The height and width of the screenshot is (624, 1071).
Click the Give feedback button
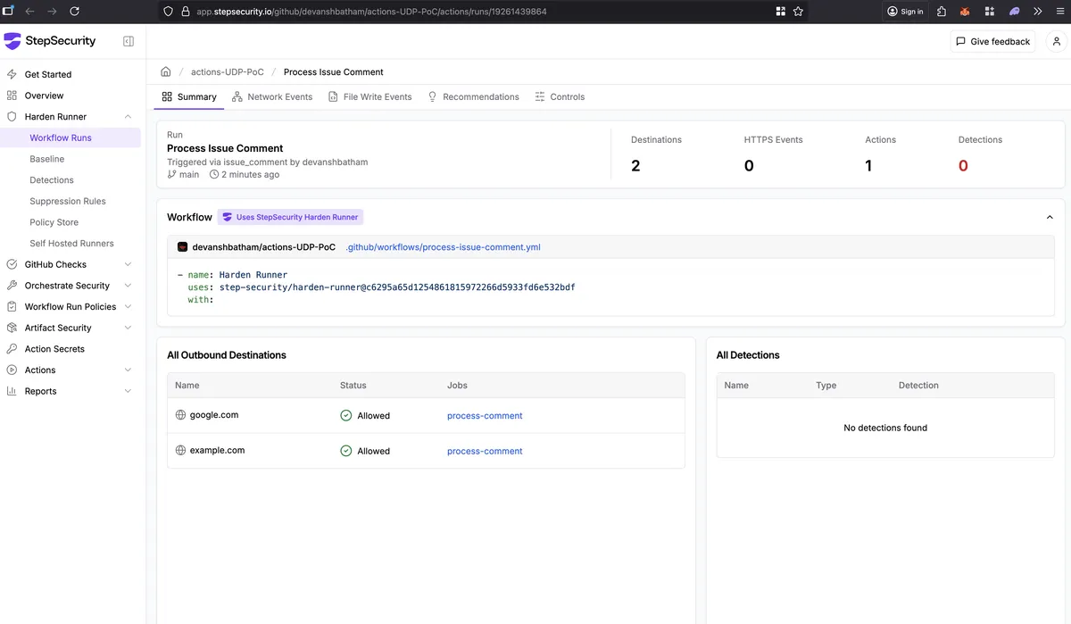pyautogui.click(x=992, y=41)
